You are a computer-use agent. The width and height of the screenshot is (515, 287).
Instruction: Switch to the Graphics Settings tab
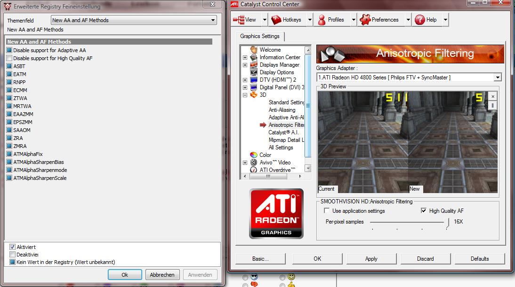[x=260, y=36]
